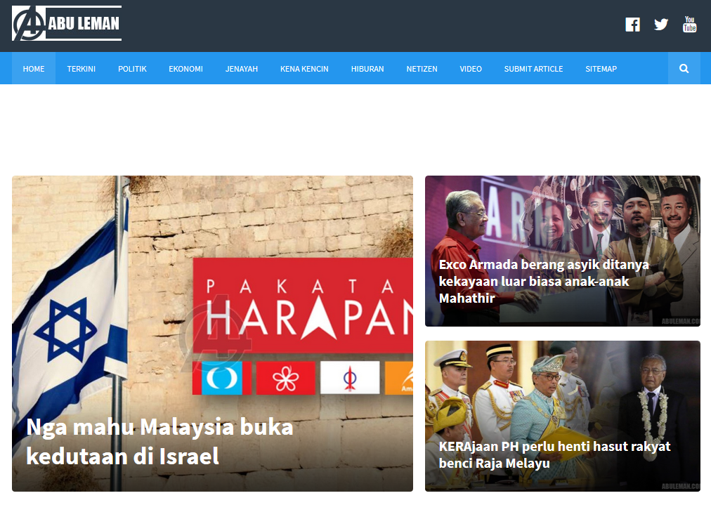Go to the Netizen section
Screen dimensions: 711x505
pos(422,69)
